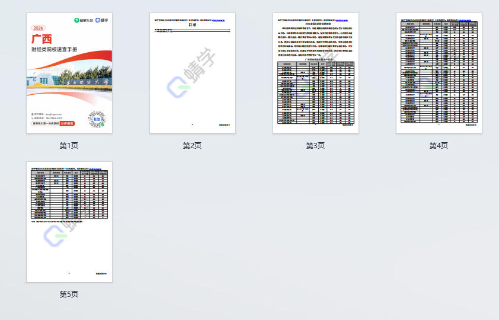The image size is (499, 320).
Task: Click the 第3页 page label
Action: click(x=315, y=145)
